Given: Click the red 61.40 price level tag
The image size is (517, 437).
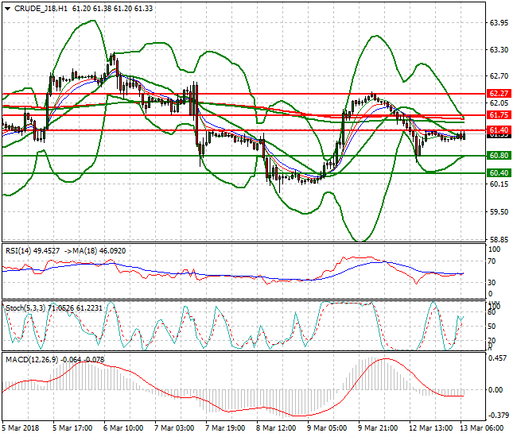Looking at the screenshot, I should (499, 130).
